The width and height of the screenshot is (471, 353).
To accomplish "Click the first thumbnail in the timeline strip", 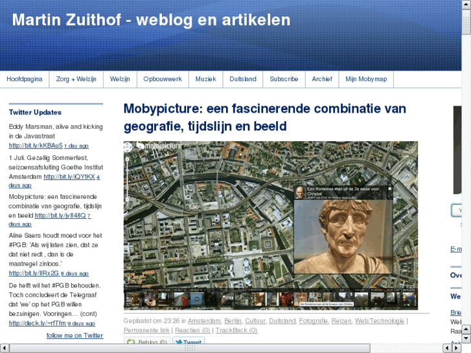I will click(x=132, y=299).
